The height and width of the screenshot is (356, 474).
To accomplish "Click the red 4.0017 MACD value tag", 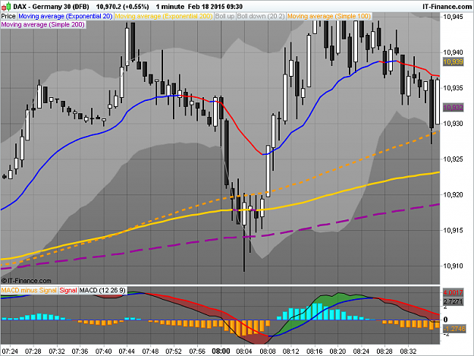I will pyautogui.click(x=453, y=292).
